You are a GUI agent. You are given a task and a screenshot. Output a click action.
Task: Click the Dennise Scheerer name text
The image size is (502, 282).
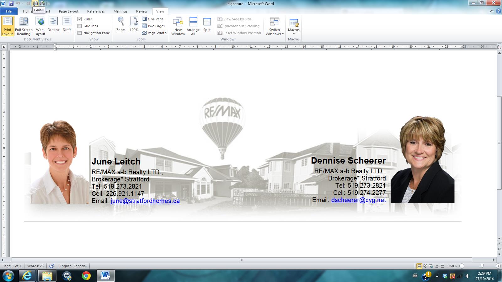348,160
